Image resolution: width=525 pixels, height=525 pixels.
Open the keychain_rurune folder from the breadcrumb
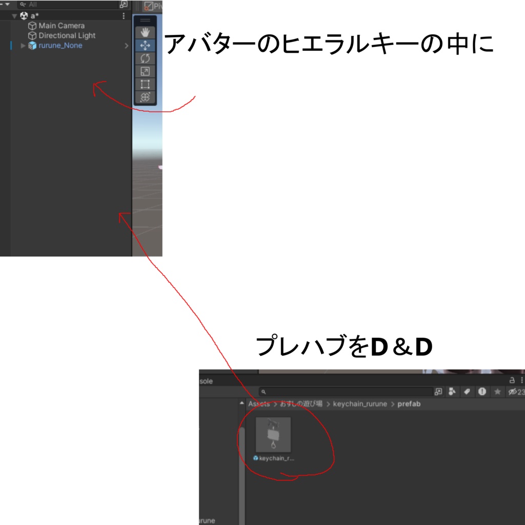coord(360,403)
